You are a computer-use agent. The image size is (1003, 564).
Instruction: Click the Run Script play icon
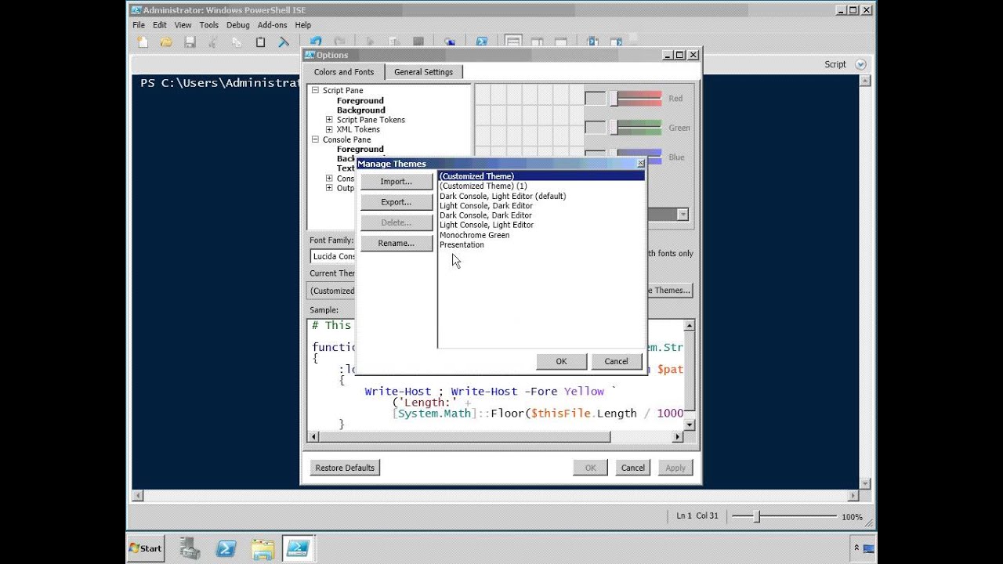click(370, 42)
